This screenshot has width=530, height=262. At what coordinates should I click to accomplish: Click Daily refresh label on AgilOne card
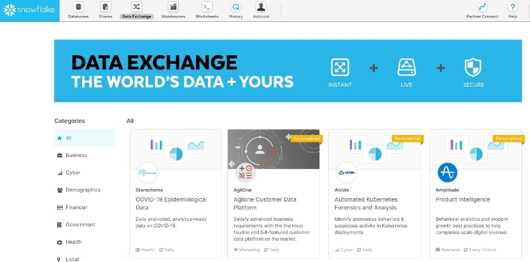pyautogui.click(x=272, y=250)
